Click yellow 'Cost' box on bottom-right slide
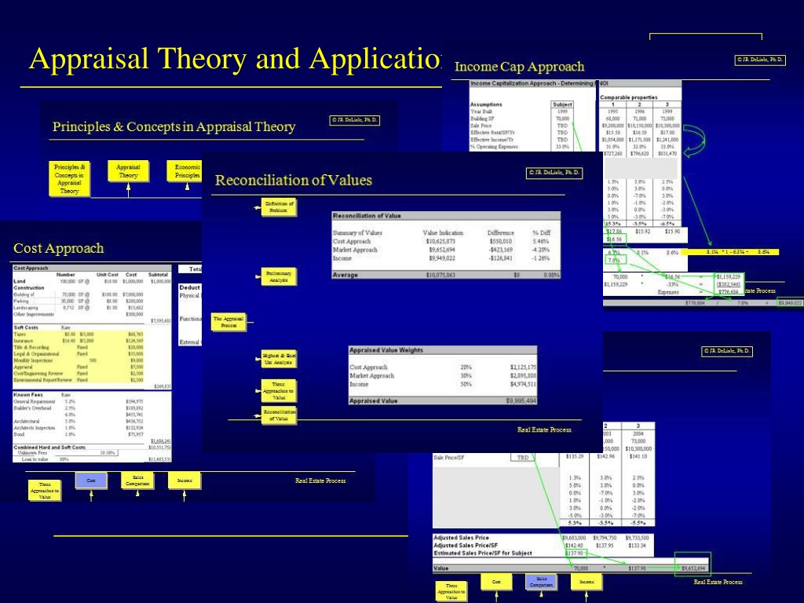 (x=496, y=582)
